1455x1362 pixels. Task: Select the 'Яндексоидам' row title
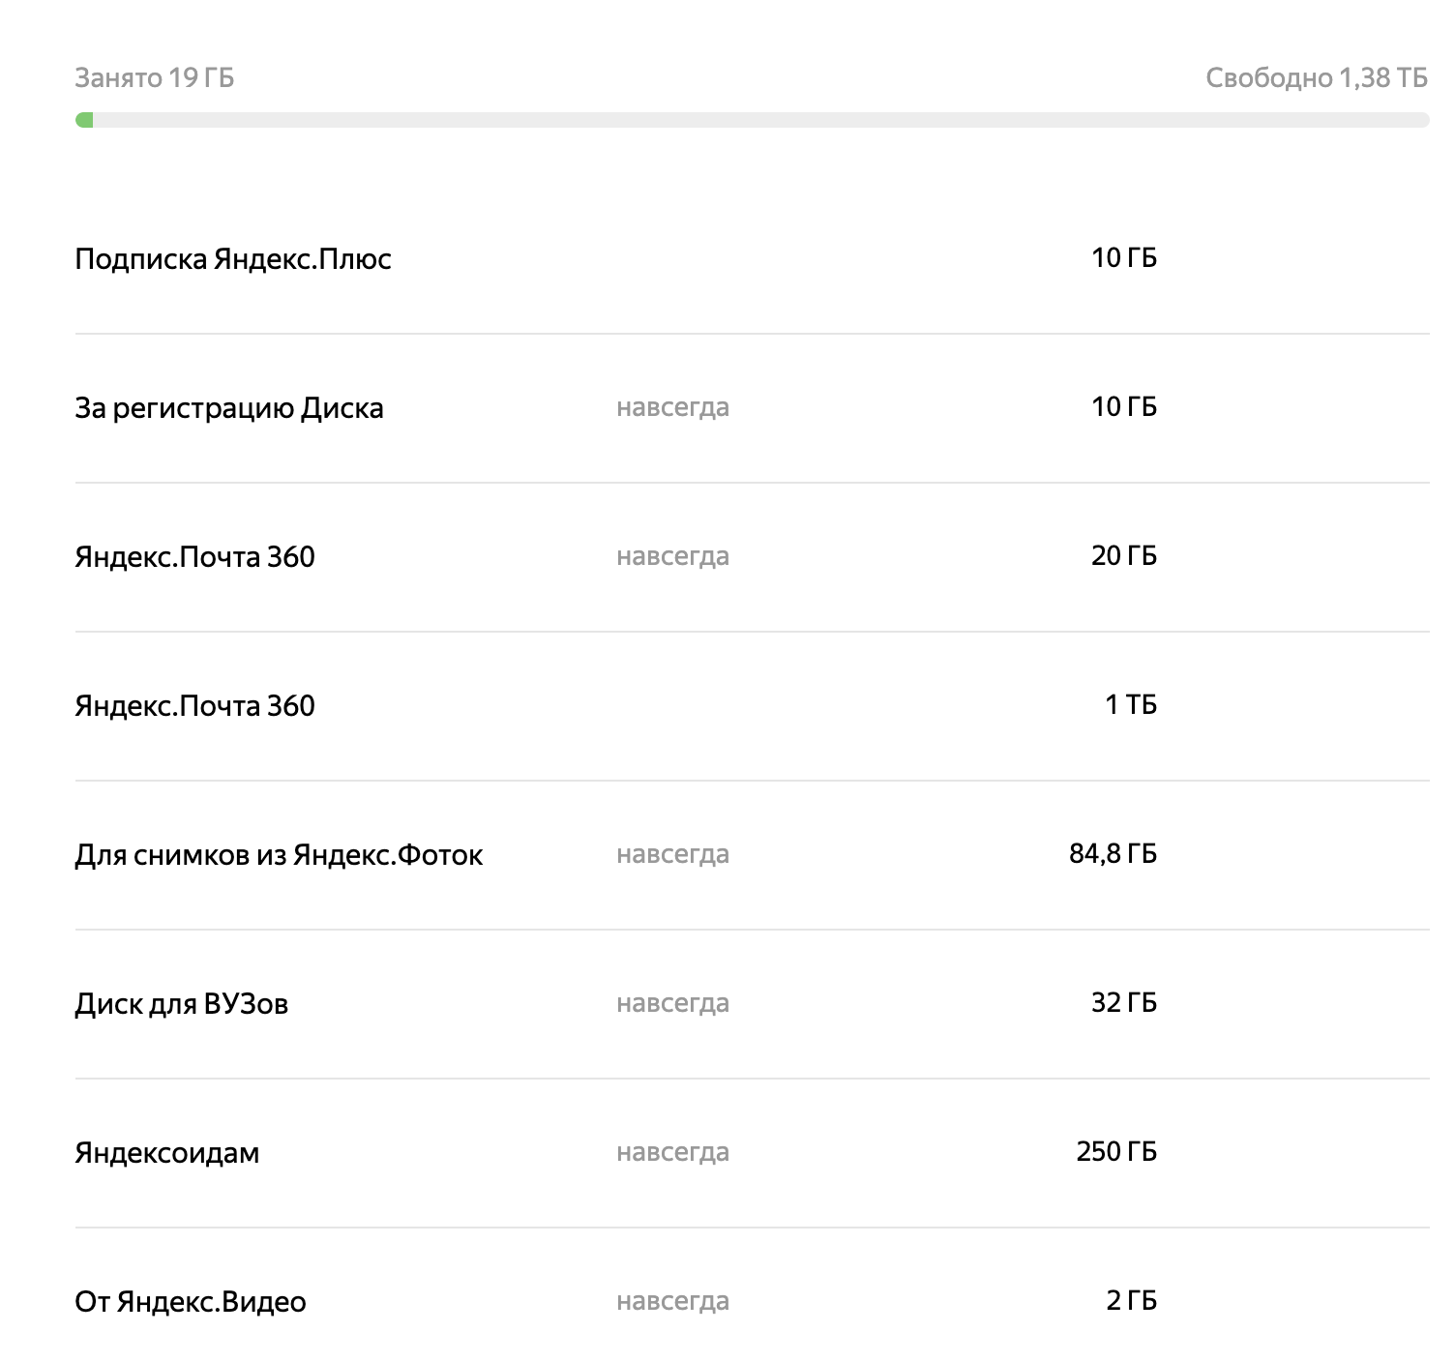pyautogui.click(x=167, y=1153)
